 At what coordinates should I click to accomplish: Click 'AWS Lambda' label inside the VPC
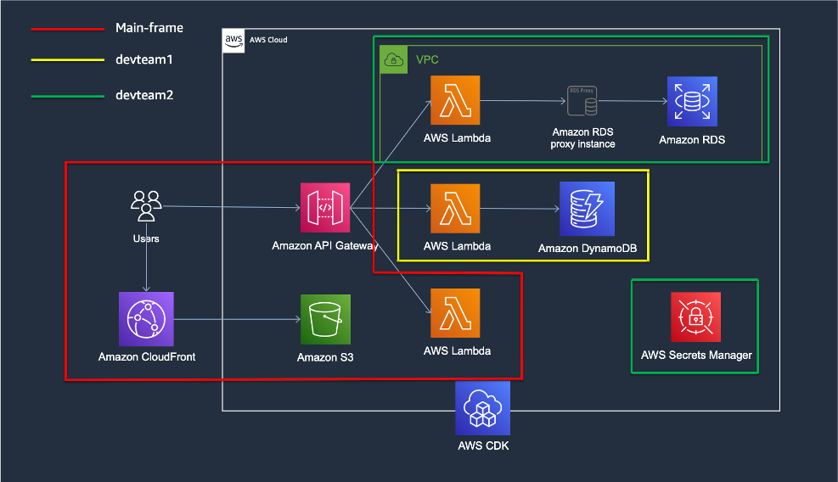point(457,137)
